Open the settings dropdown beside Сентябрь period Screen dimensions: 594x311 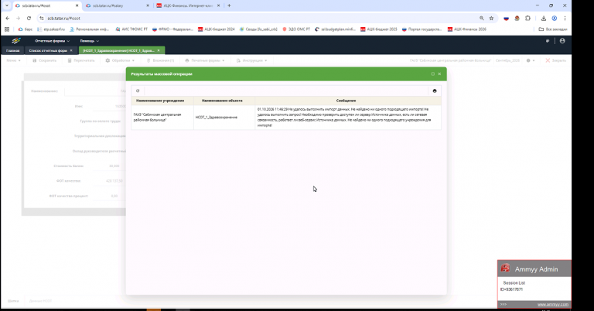[x=531, y=60]
